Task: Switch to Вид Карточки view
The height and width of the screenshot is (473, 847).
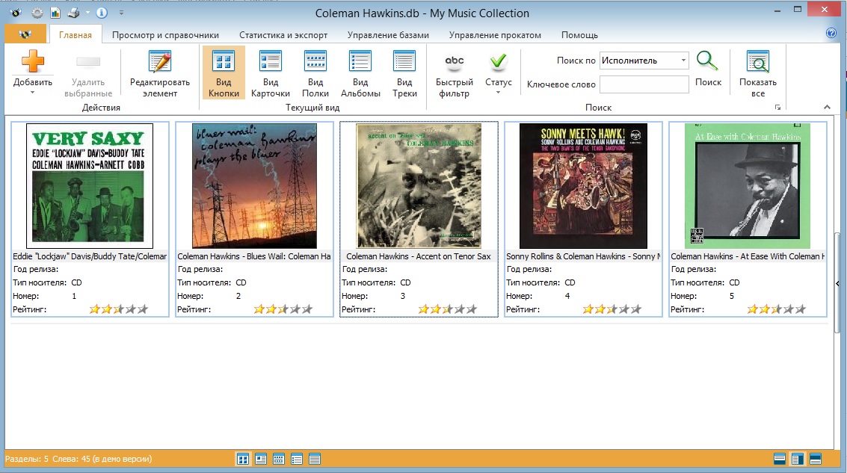Action: pos(270,73)
